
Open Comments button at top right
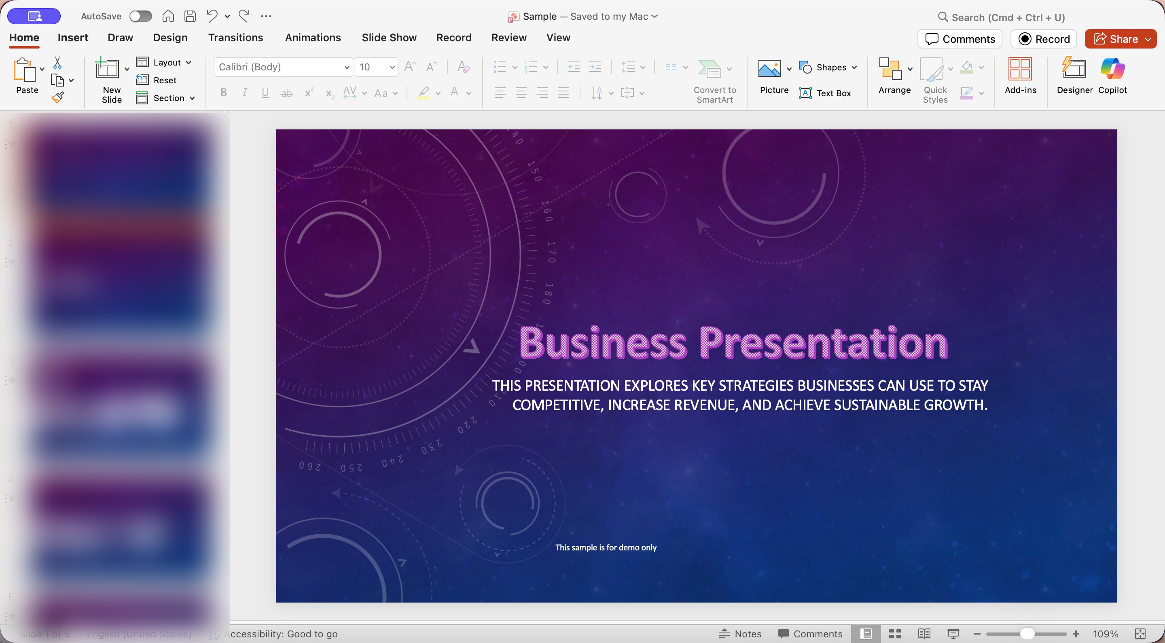960,39
